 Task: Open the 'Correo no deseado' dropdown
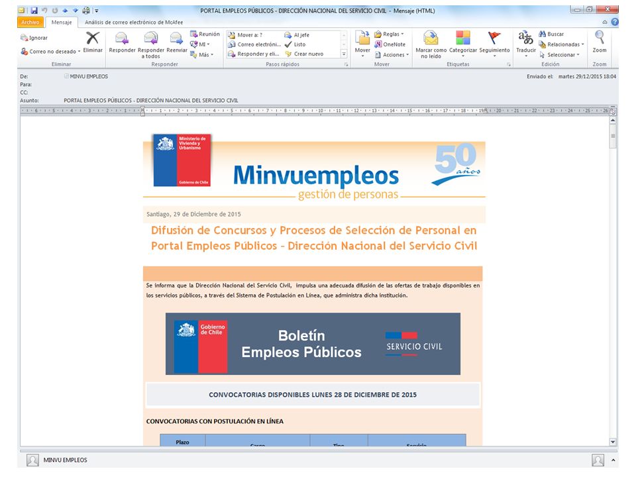tap(79, 52)
